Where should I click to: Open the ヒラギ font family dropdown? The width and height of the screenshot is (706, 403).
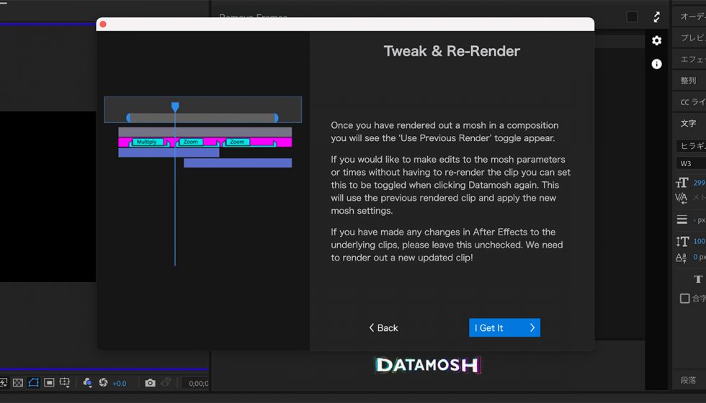click(x=691, y=145)
